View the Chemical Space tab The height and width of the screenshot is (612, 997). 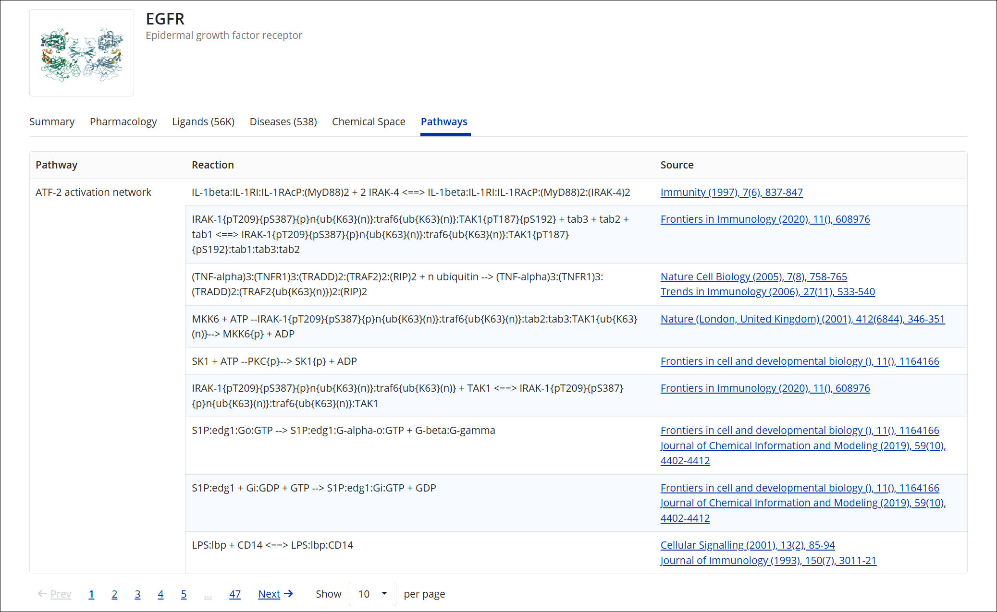[369, 122]
